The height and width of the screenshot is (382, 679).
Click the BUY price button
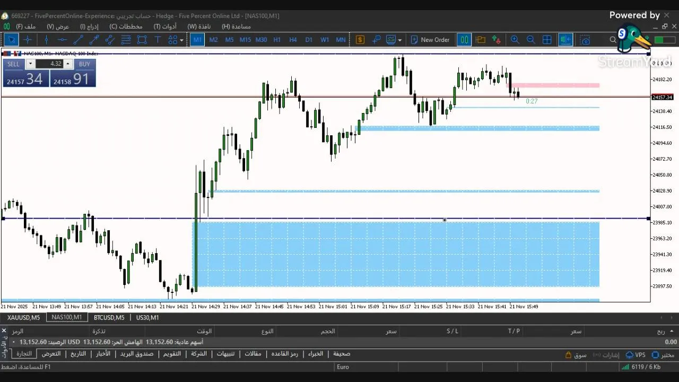pyautogui.click(x=73, y=79)
